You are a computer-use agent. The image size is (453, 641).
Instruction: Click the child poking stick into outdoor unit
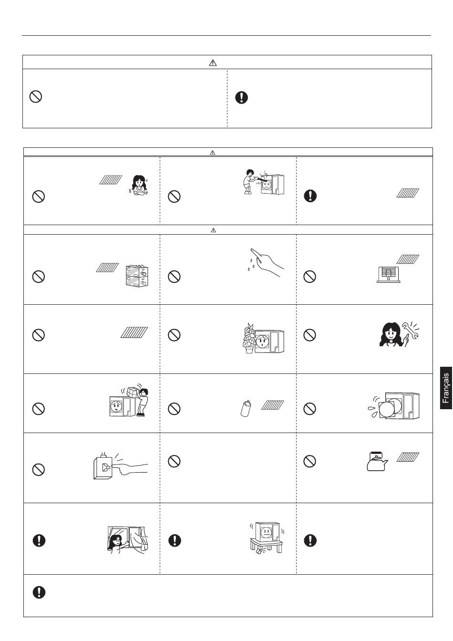click(262, 182)
